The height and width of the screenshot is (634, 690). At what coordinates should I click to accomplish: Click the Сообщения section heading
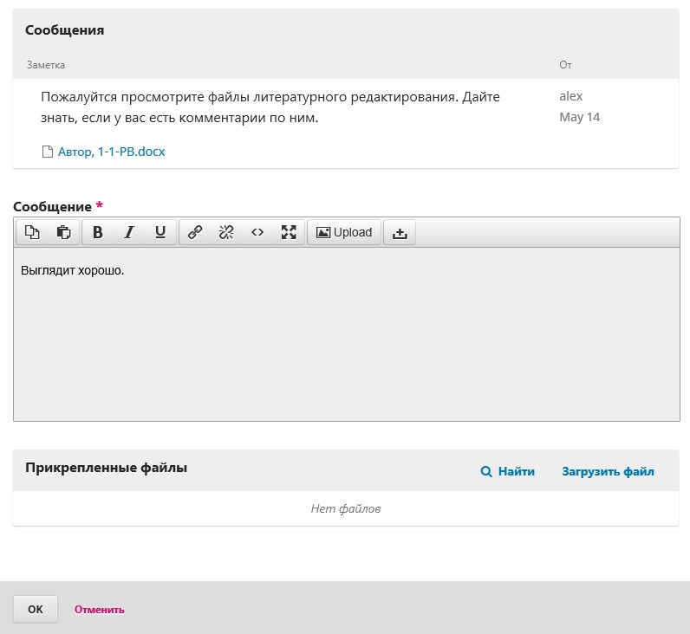(x=65, y=30)
